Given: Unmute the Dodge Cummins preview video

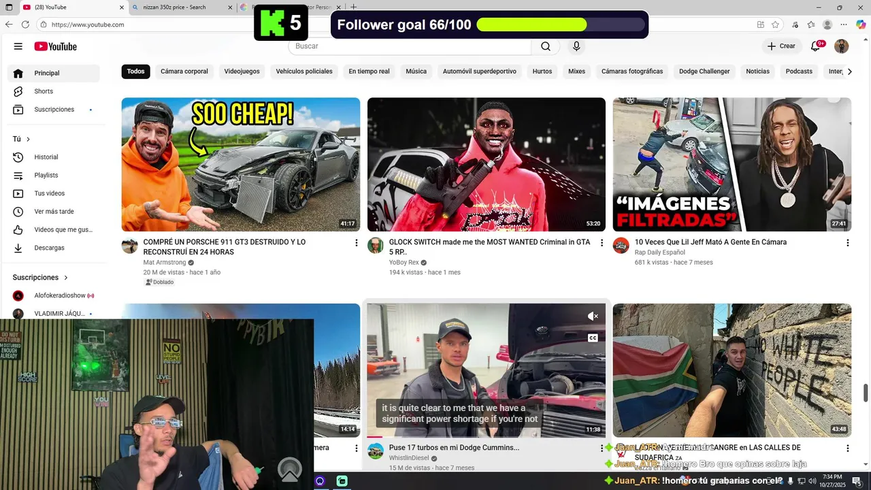Looking at the screenshot, I should [593, 316].
